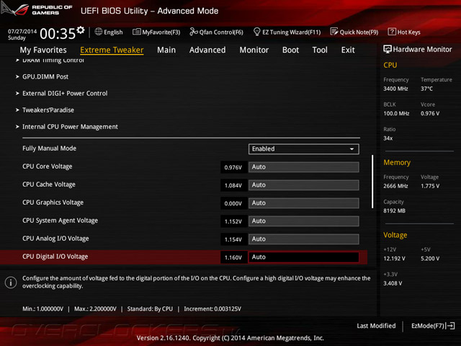Go to the Advanced tab

click(x=207, y=50)
